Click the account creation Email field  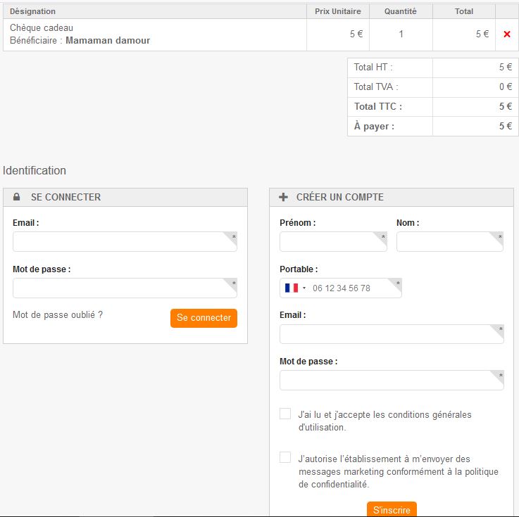(x=391, y=334)
